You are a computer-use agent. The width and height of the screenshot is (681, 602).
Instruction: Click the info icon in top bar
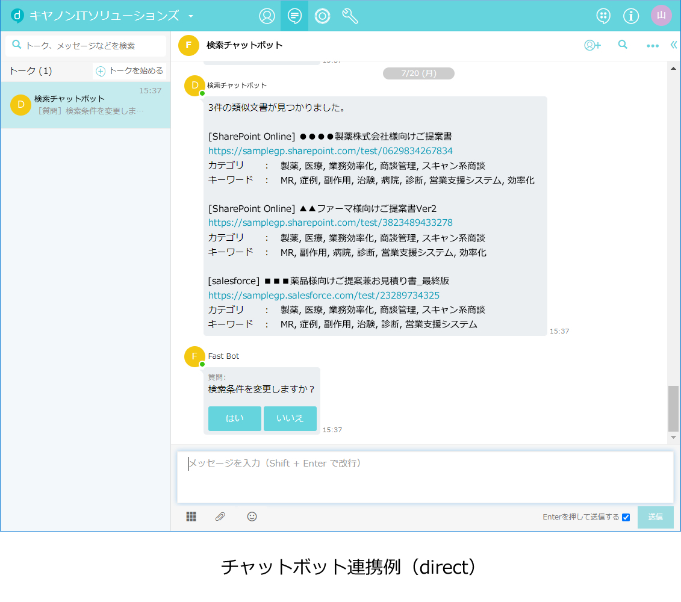631,16
